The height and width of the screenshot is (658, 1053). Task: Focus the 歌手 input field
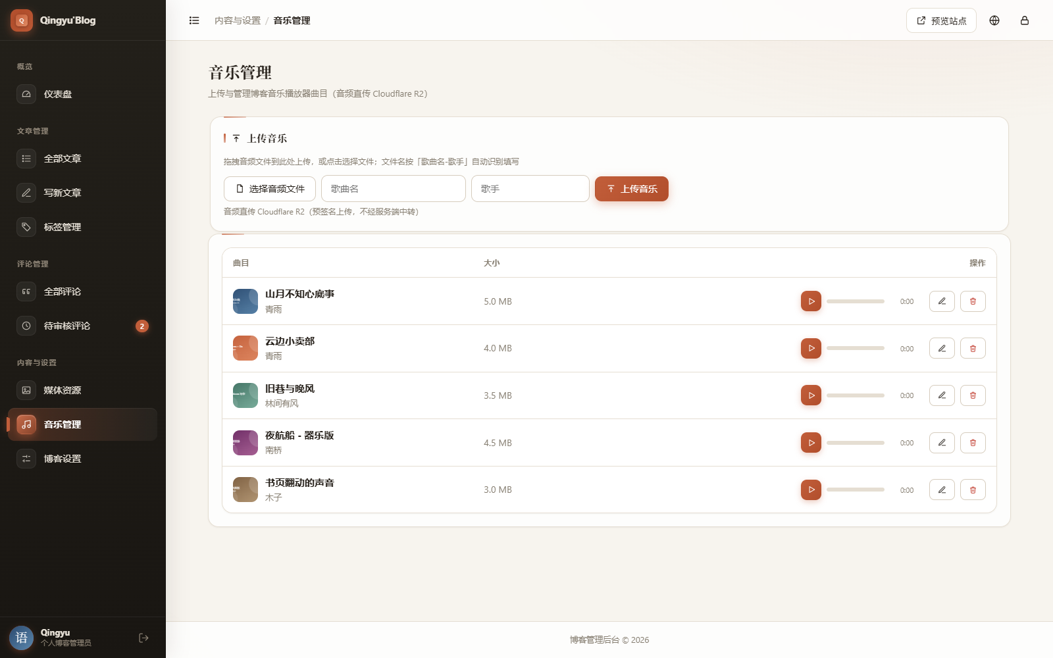click(530, 189)
